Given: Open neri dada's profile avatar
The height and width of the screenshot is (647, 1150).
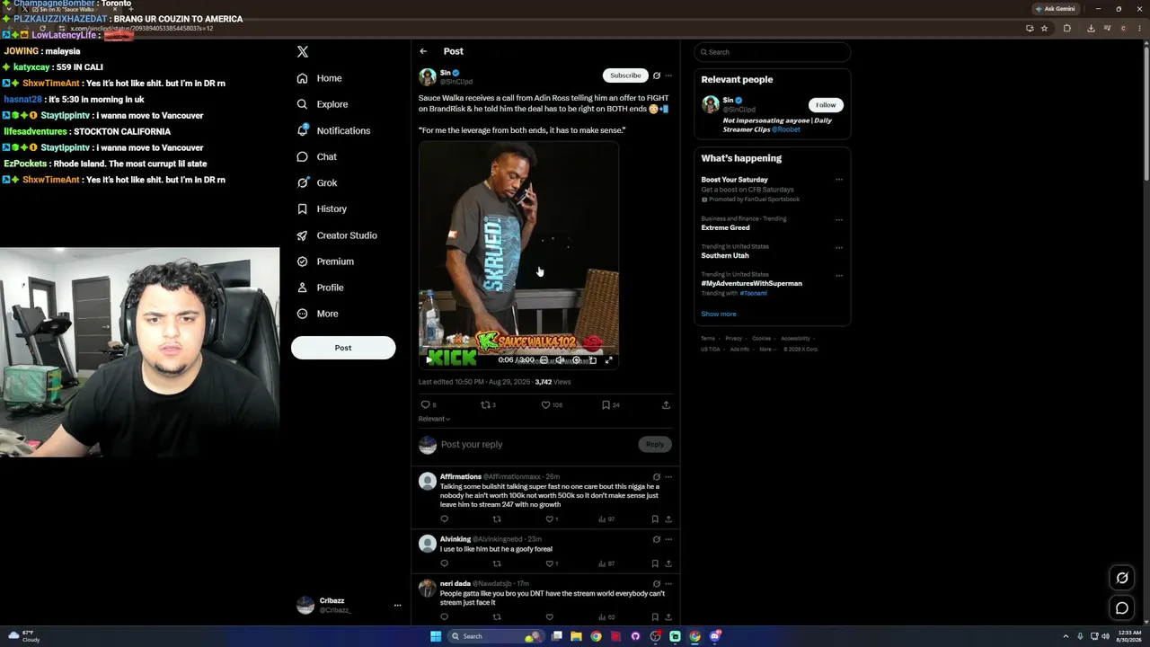Looking at the screenshot, I should pos(428,589).
